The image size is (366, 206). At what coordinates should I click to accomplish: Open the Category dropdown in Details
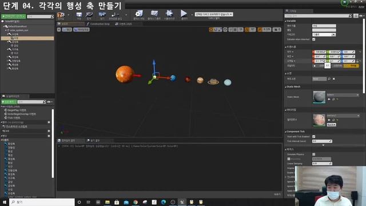click(324, 34)
